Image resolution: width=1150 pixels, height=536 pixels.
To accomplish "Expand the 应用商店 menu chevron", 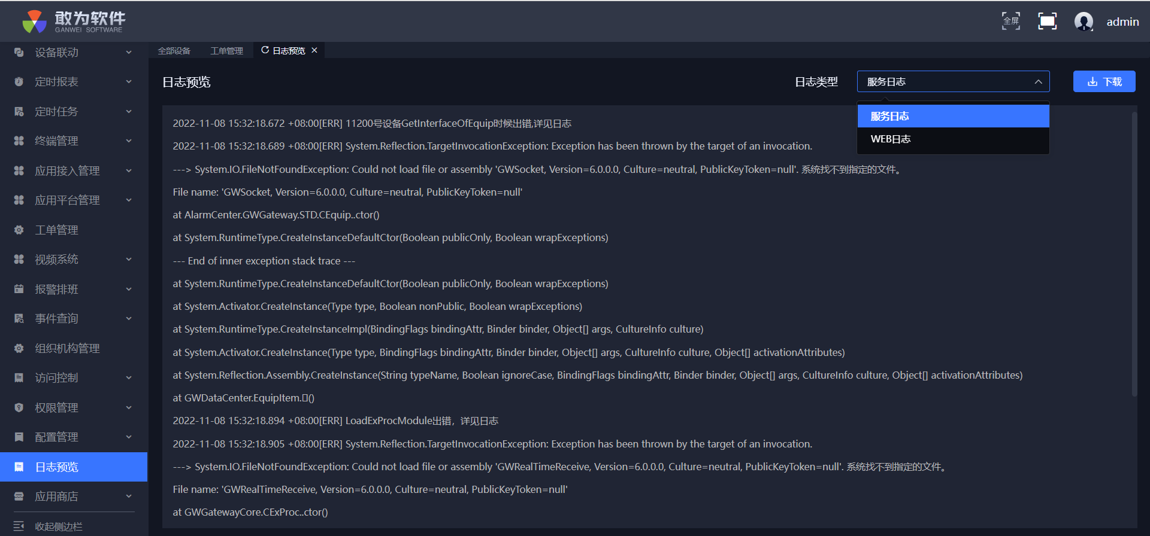I will tap(129, 497).
